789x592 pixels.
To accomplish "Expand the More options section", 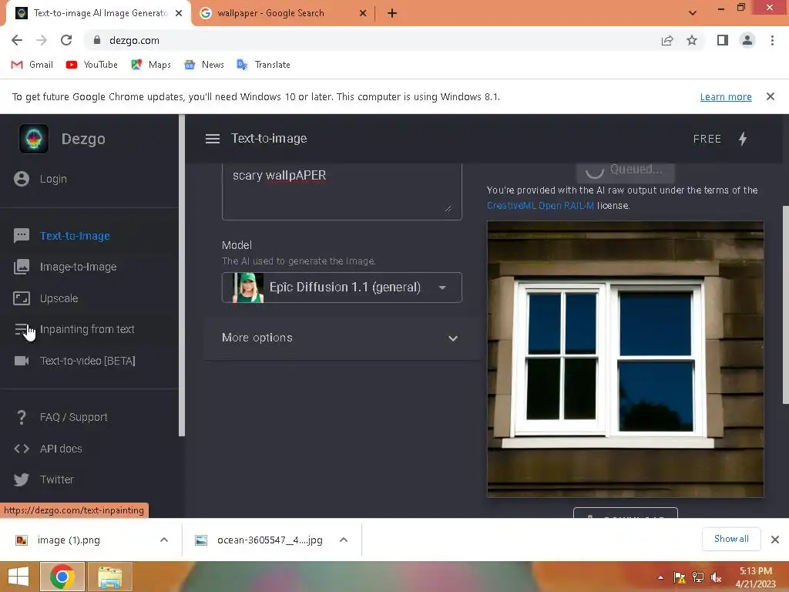I will pos(341,338).
